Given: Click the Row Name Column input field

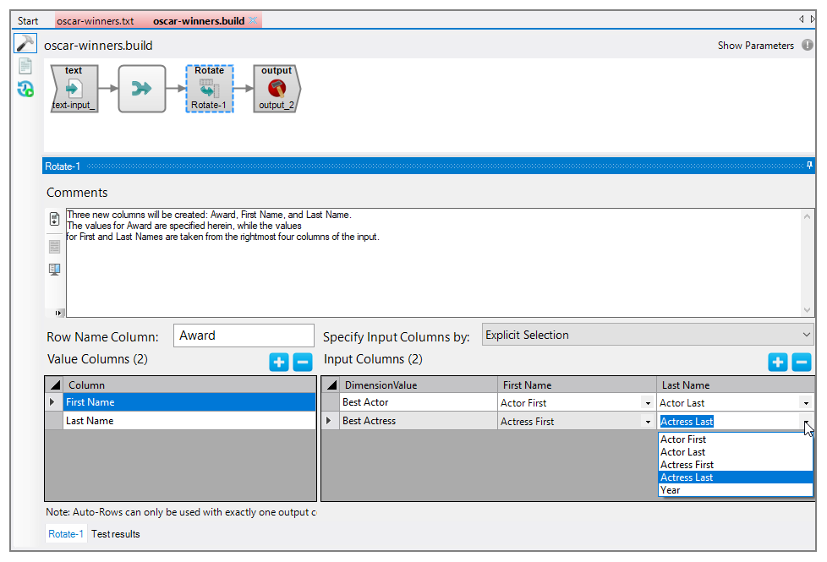Looking at the screenshot, I should click(244, 336).
